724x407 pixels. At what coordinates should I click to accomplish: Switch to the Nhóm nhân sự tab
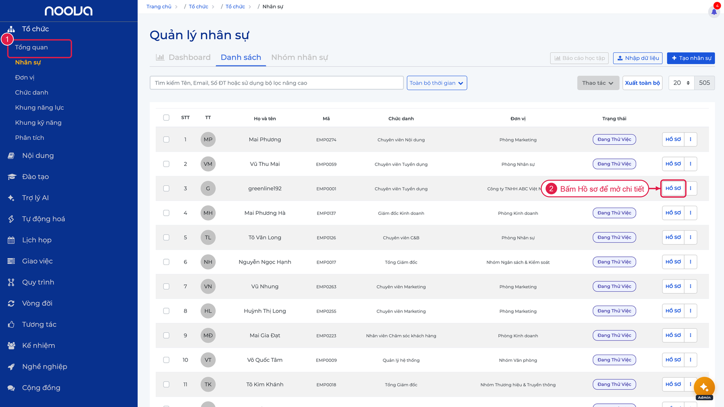tap(300, 57)
